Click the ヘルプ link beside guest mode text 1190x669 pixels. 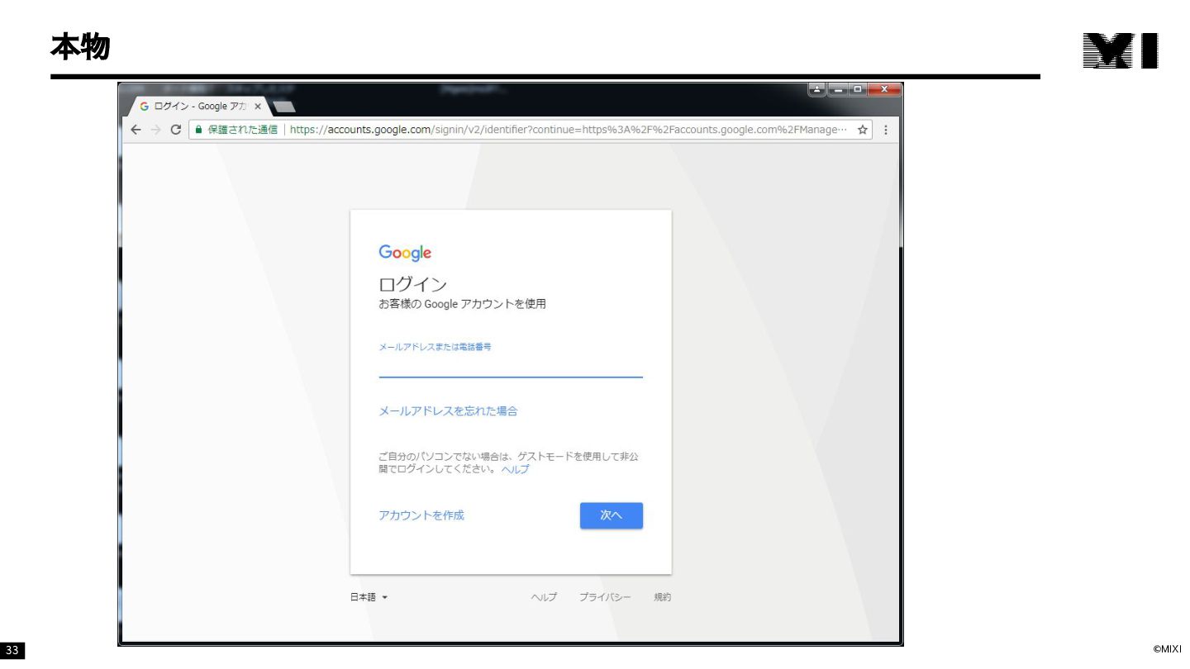pos(515,469)
